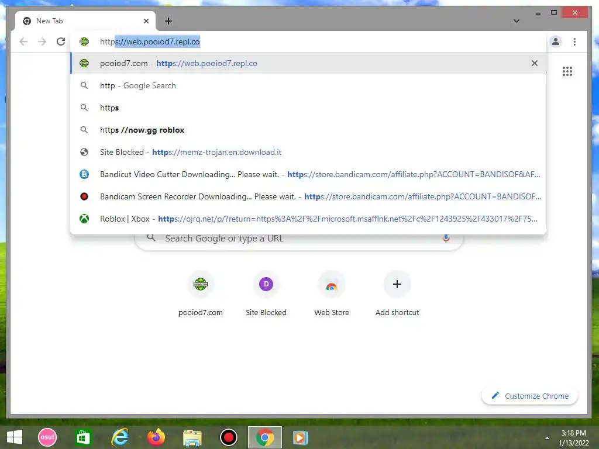The height and width of the screenshot is (449, 599).
Task: Open Firefox from the taskbar
Action: 156,437
